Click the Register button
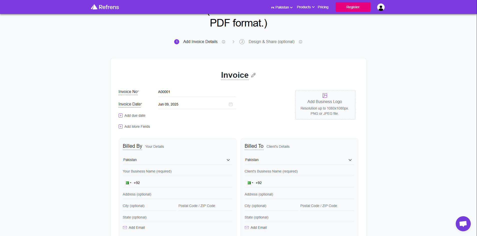Viewport: 477px width, 236px height. (x=353, y=7)
